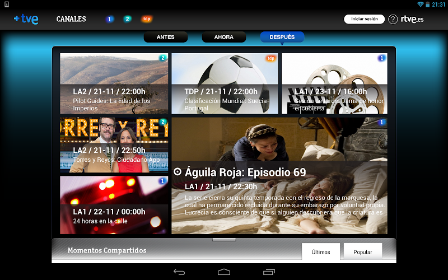Select the DESPUÉS tab
The image size is (448, 280).
click(282, 37)
